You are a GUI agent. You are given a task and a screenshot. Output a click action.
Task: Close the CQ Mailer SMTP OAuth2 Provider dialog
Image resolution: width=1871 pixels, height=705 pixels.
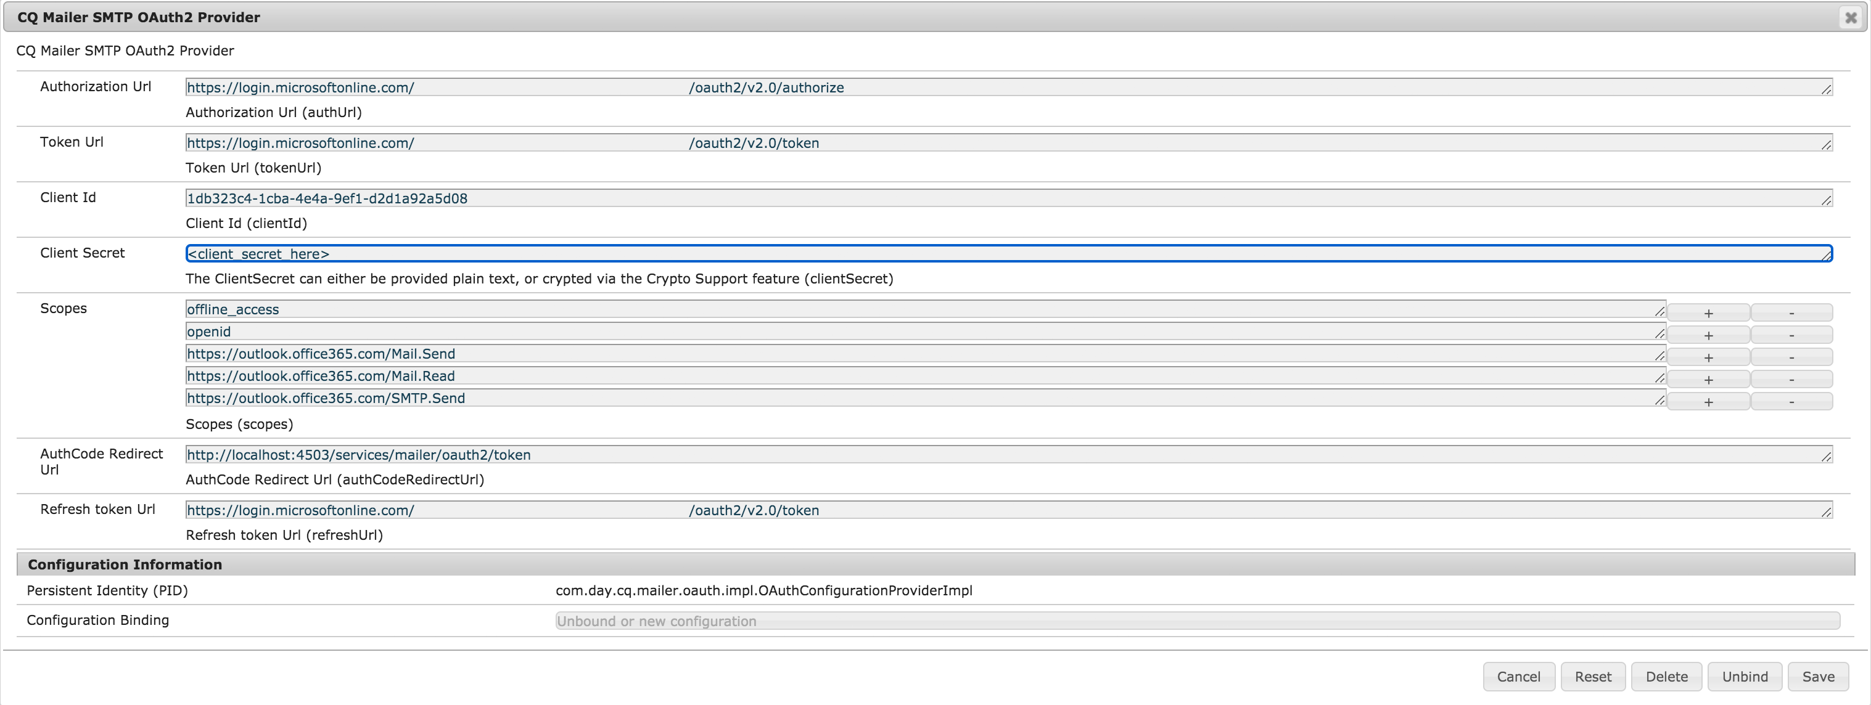click(x=1851, y=17)
